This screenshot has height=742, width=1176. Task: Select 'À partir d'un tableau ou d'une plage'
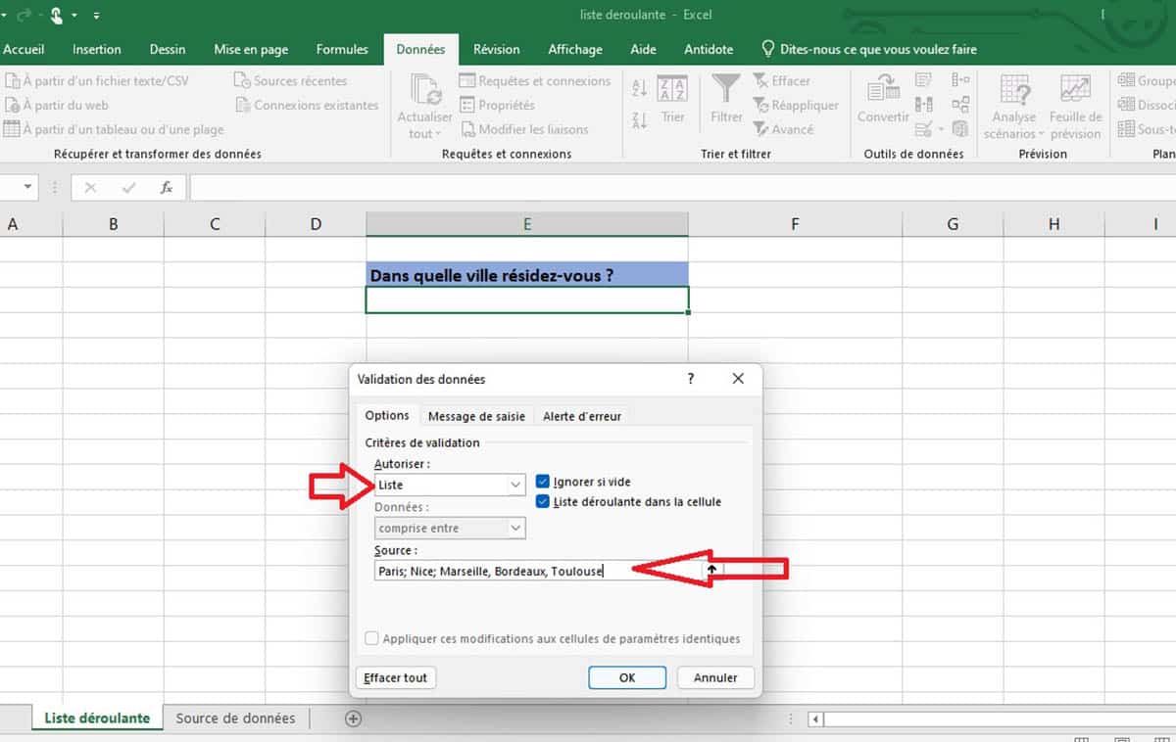[114, 129]
